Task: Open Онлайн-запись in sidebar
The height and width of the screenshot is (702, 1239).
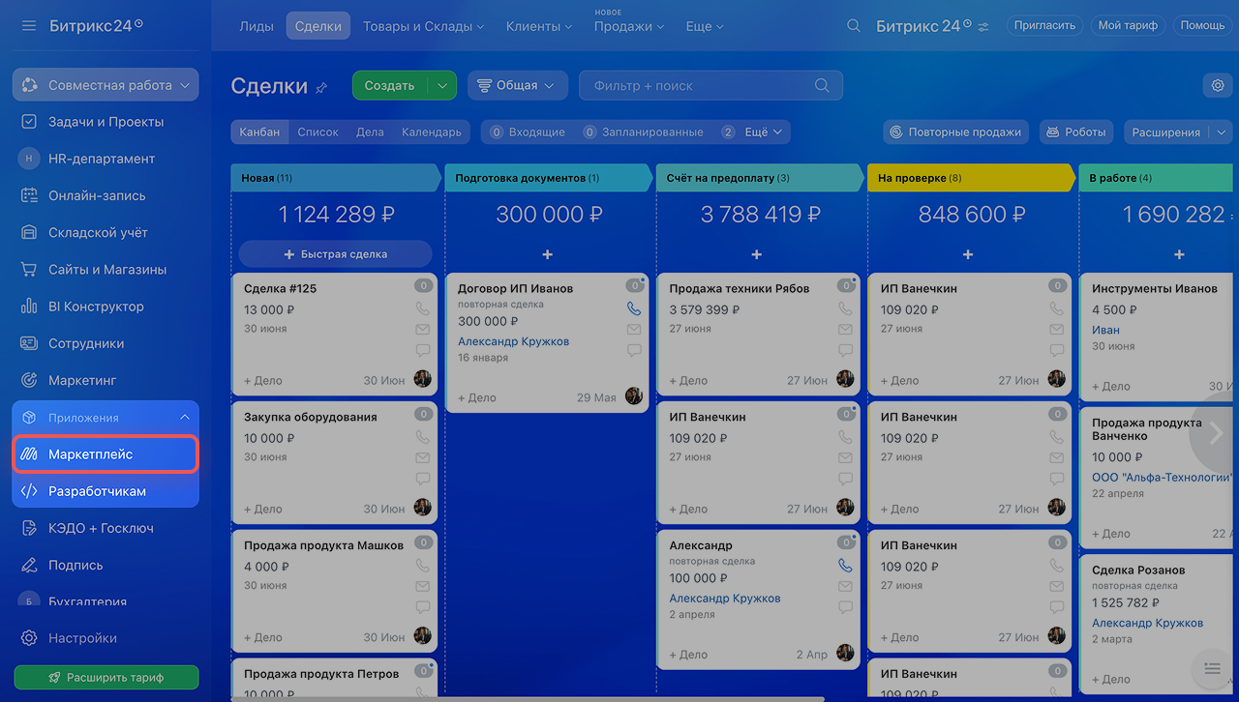Action: tap(106, 195)
